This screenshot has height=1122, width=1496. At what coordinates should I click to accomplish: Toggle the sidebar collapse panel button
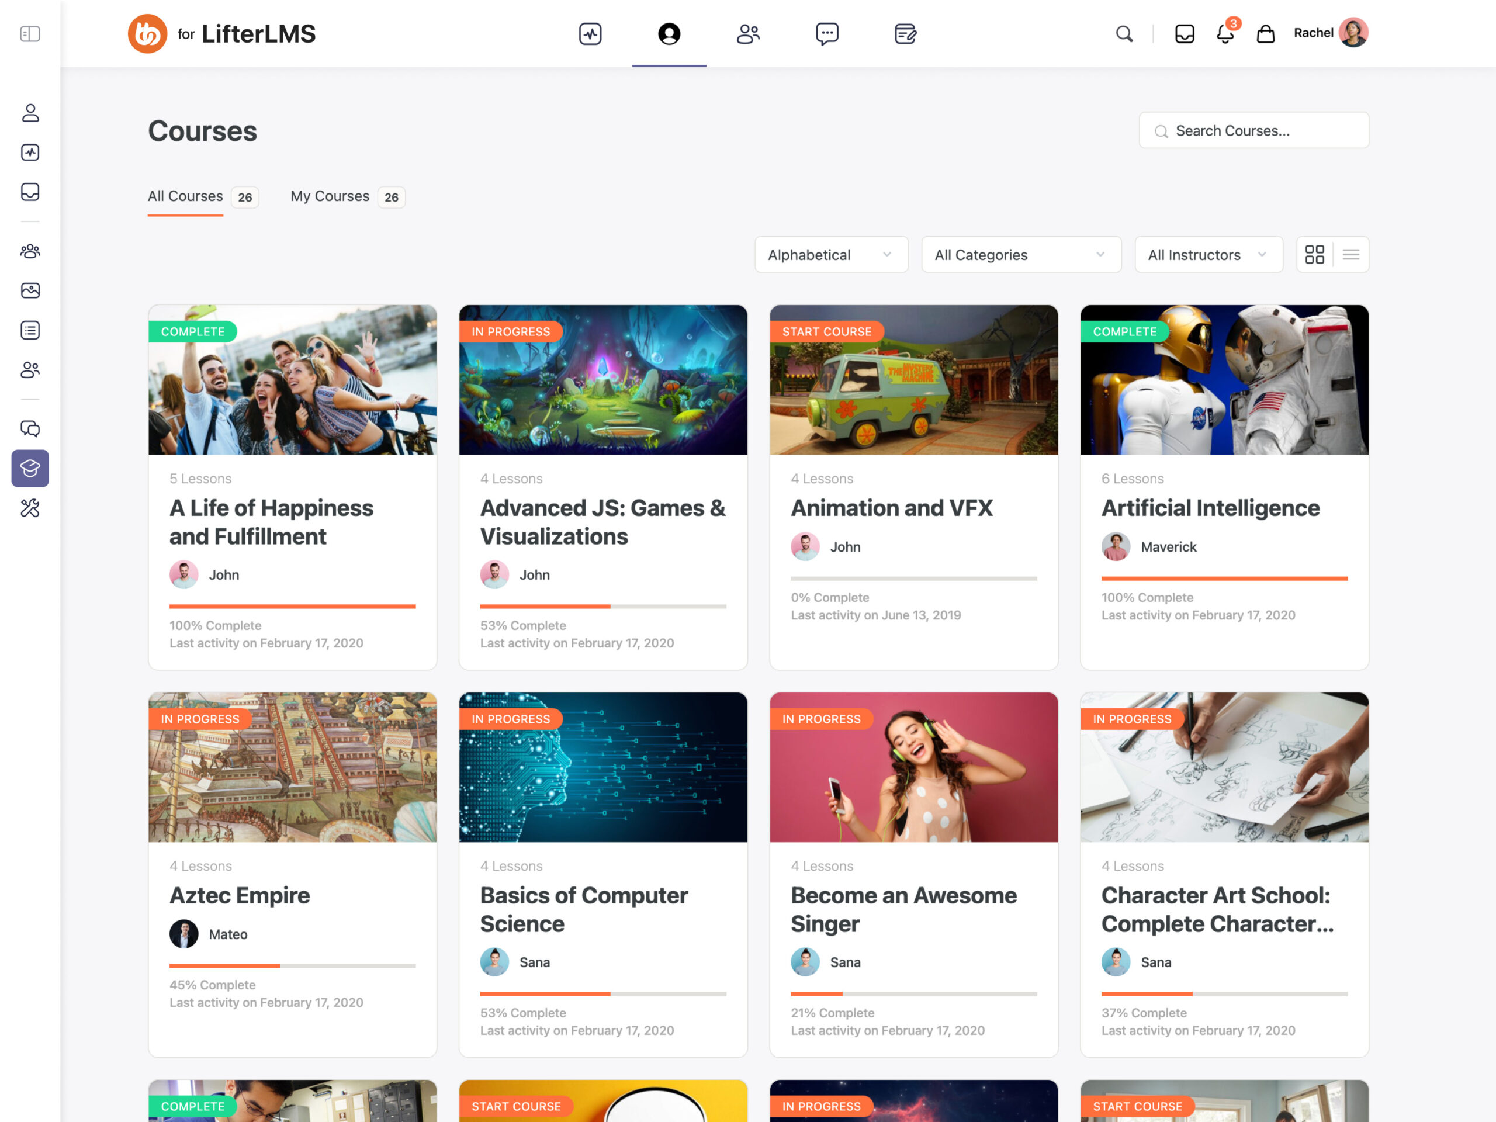30,34
